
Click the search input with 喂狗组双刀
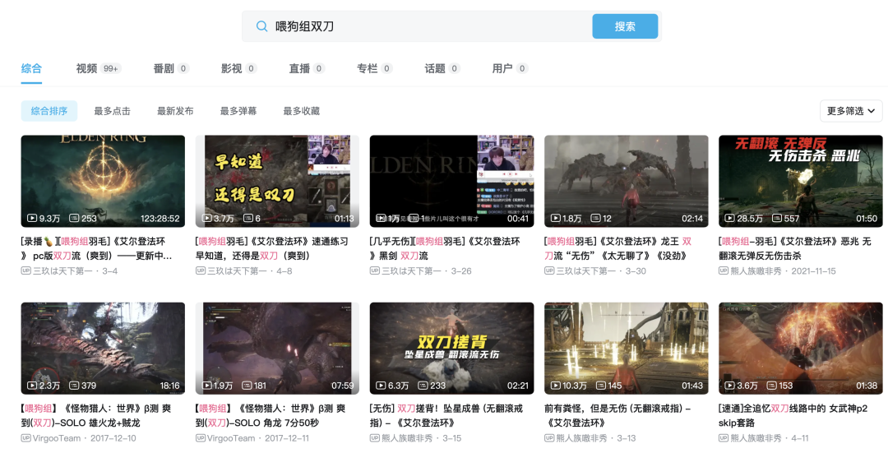418,26
